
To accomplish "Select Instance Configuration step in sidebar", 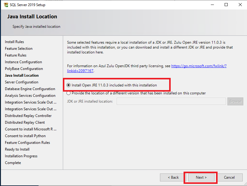I will pos(23,62).
